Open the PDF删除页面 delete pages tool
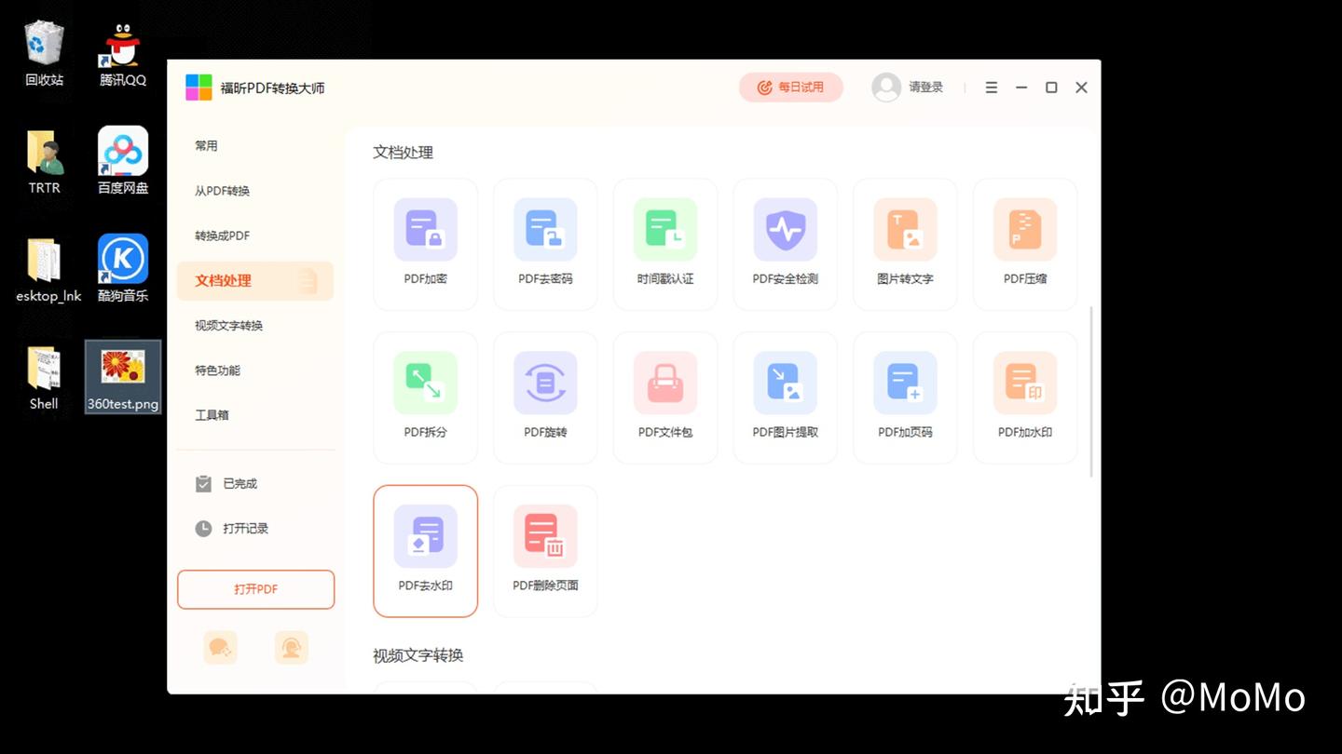 click(545, 551)
